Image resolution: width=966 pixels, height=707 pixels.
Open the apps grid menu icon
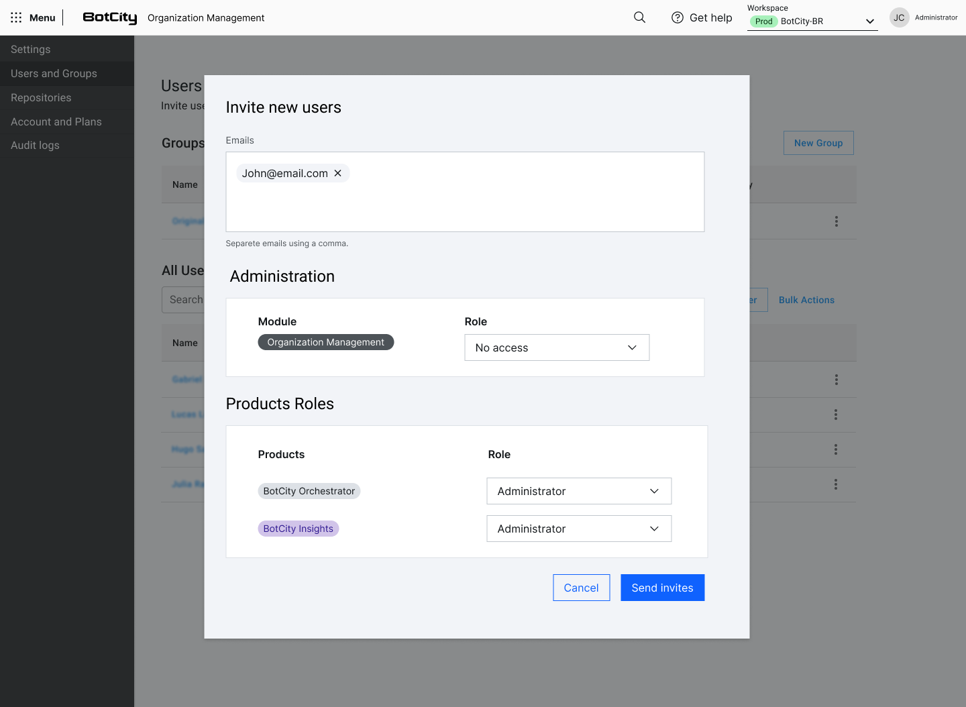pos(16,17)
